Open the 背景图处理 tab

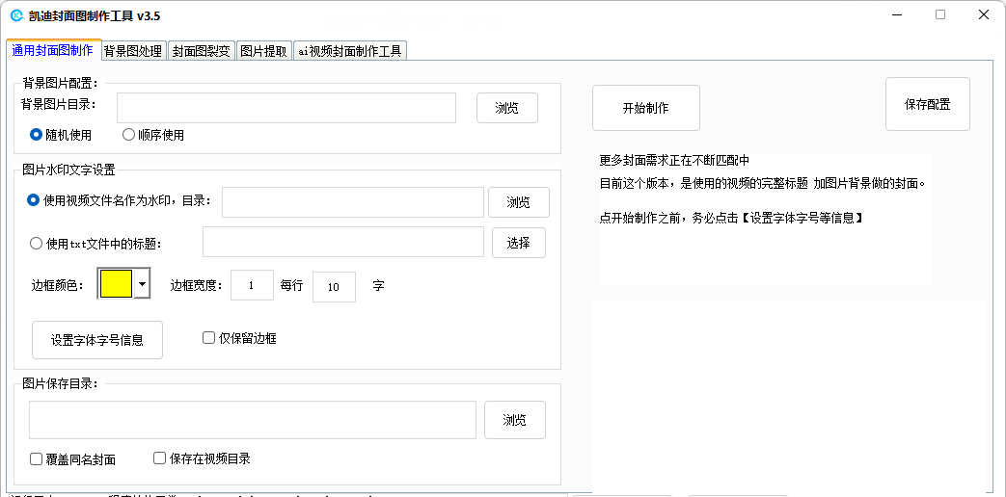(x=133, y=51)
